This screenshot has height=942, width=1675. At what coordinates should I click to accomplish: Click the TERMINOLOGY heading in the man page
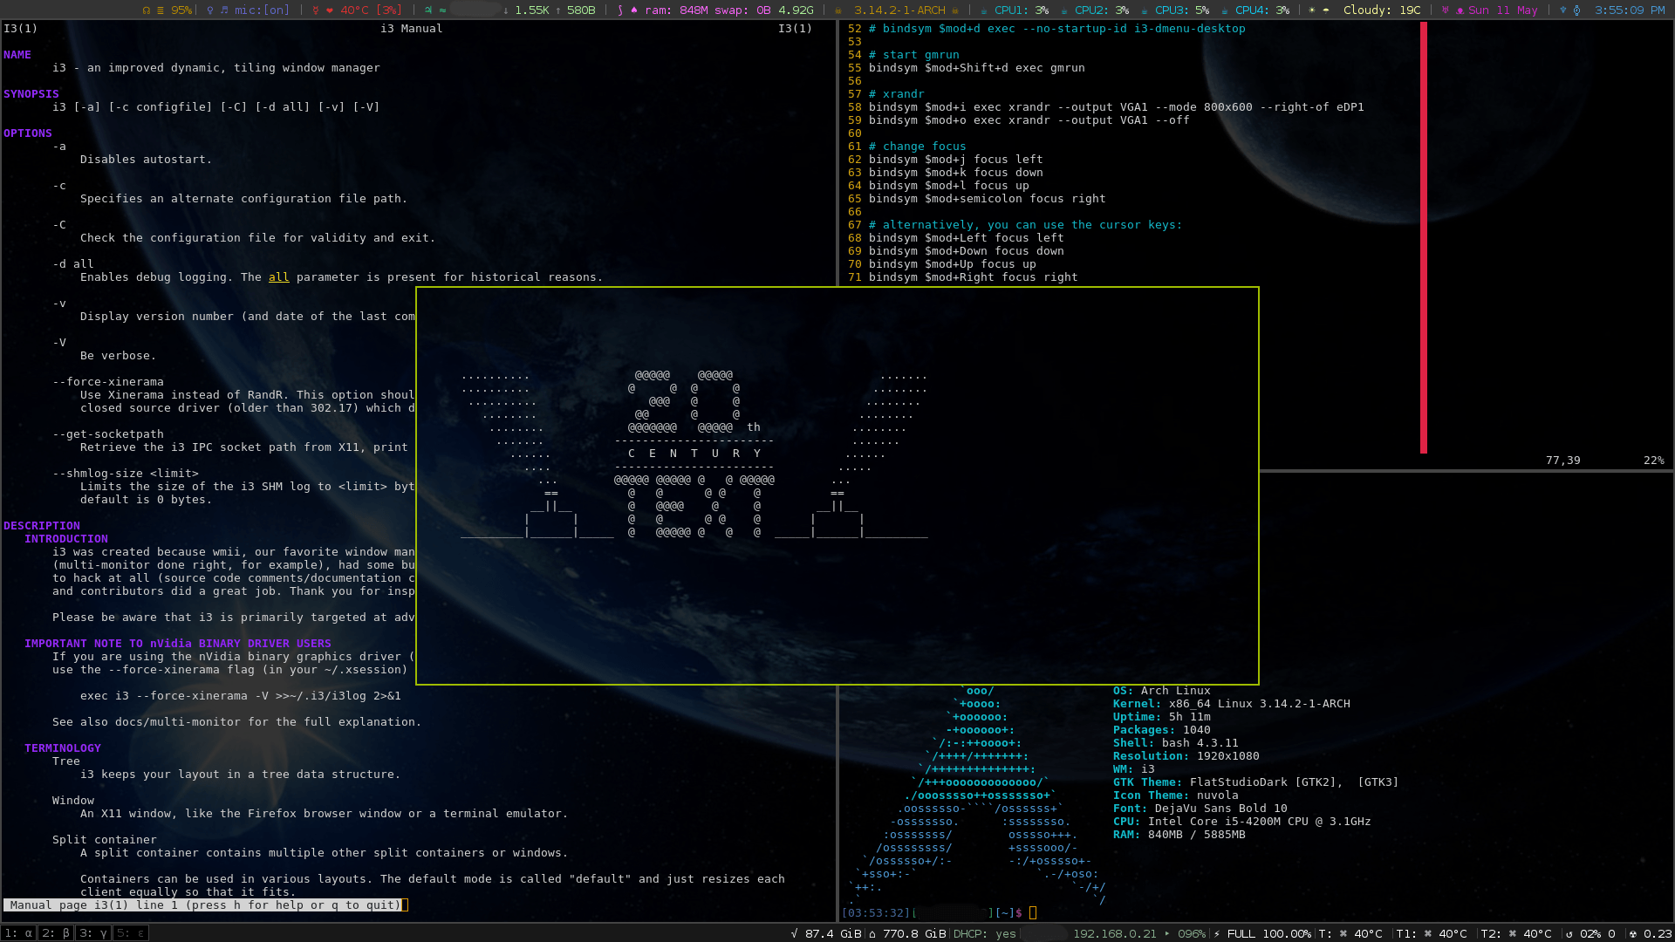coord(63,748)
